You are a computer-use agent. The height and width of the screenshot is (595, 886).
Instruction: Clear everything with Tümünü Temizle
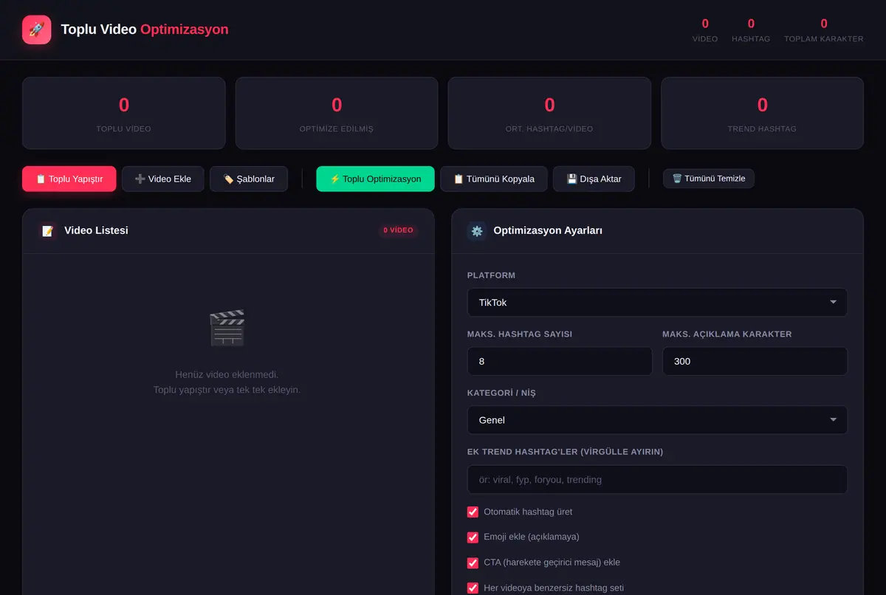coord(709,179)
